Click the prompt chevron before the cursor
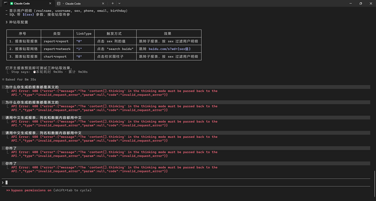Image resolution: width=376 pixels, height=201 pixels. (3, 183)
